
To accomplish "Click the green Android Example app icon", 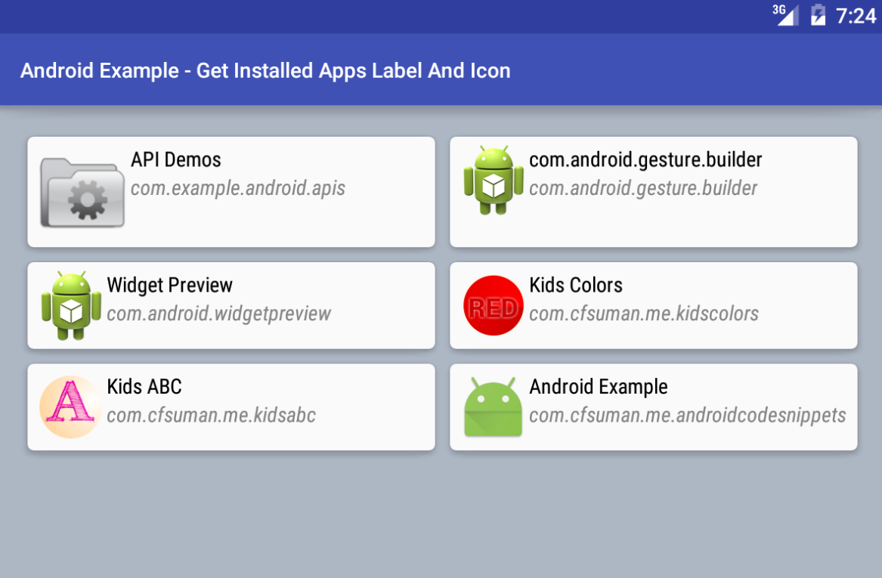I will [x=494, y=406].
